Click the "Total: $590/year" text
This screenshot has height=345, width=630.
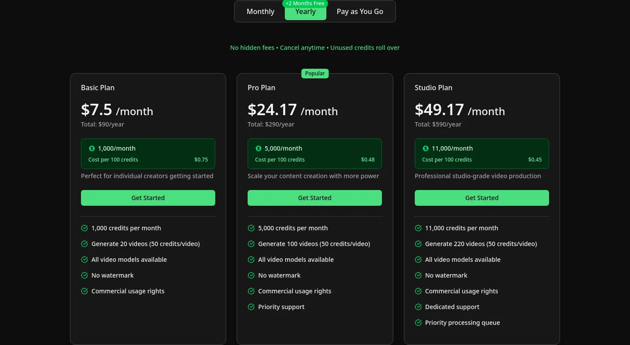438,124
